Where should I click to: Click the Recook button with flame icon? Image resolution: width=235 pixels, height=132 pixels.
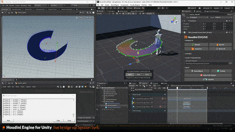[x=220, y=45]
